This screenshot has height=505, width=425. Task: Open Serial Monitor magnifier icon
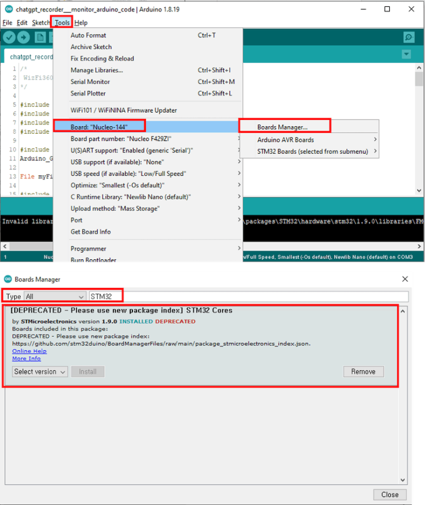[x=409, y=38]
